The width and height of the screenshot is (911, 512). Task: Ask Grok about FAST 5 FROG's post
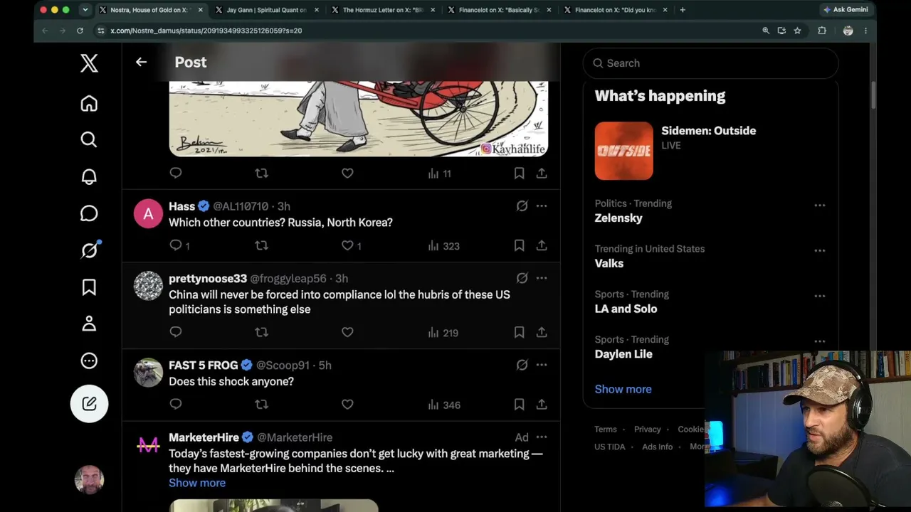coord(522,366)
